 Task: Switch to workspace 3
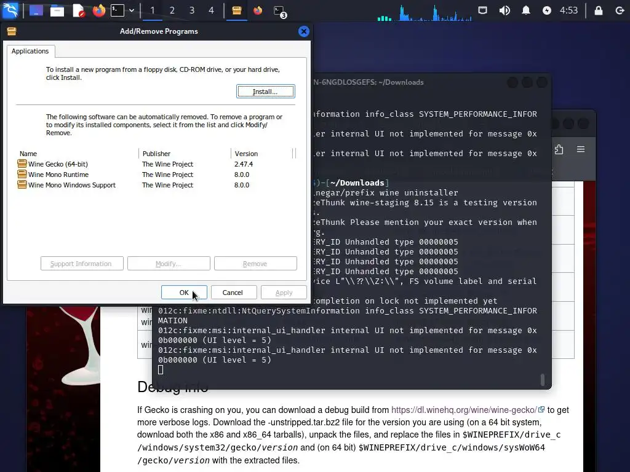click(x=192, y=10)
